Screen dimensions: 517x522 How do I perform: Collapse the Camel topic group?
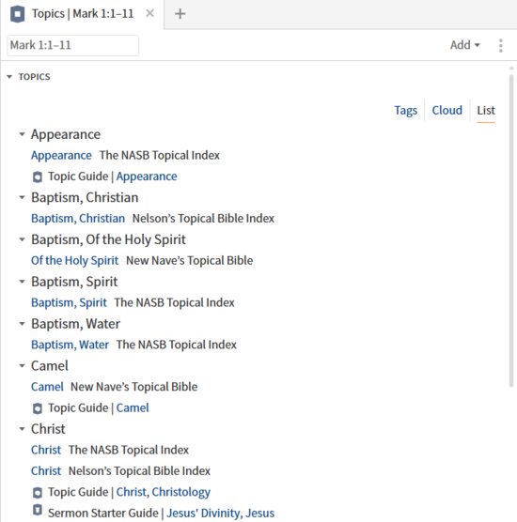point(22,366)
